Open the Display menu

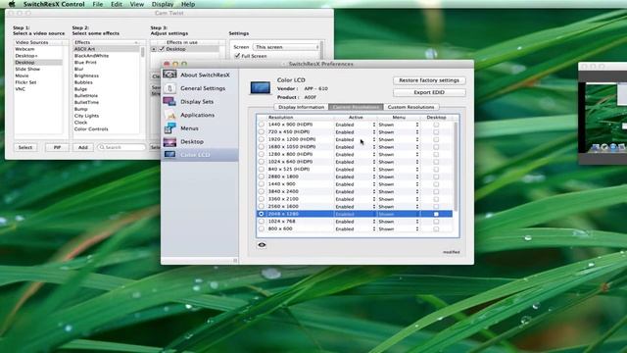[163, 4]
